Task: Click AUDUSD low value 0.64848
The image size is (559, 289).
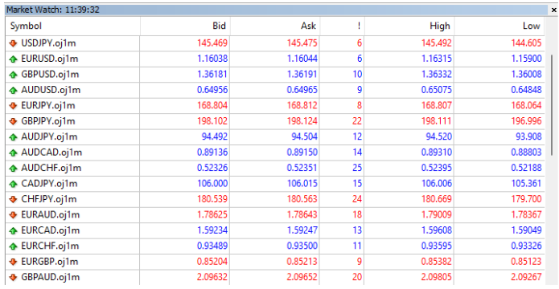Action: pos(526,91)
